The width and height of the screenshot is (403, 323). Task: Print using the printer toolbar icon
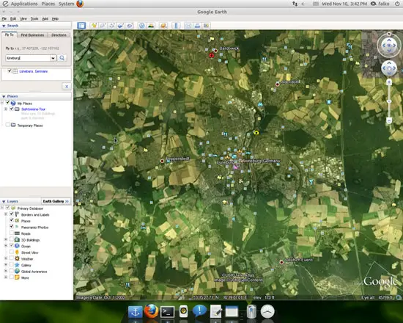click(x=197, y=26)
